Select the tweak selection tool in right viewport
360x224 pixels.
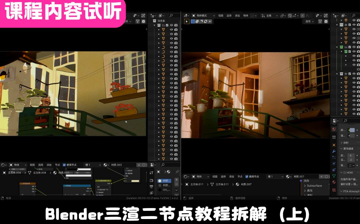click(187, 21)
